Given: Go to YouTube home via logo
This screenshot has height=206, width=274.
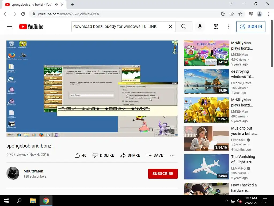Looking at the screenshot, I should pos(31,27).
